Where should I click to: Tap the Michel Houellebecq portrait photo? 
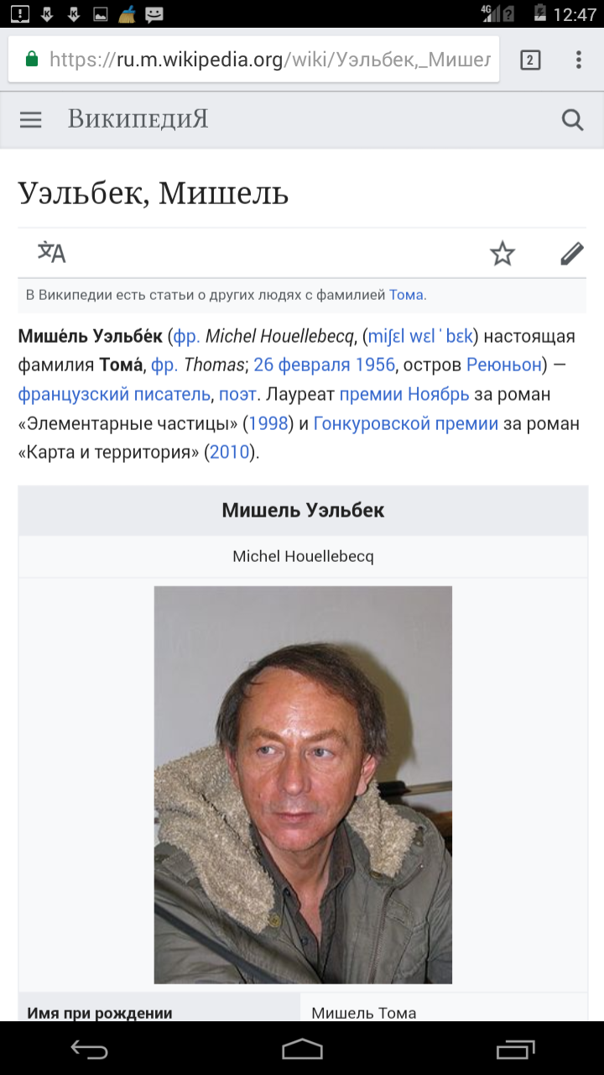coord(303,784)
